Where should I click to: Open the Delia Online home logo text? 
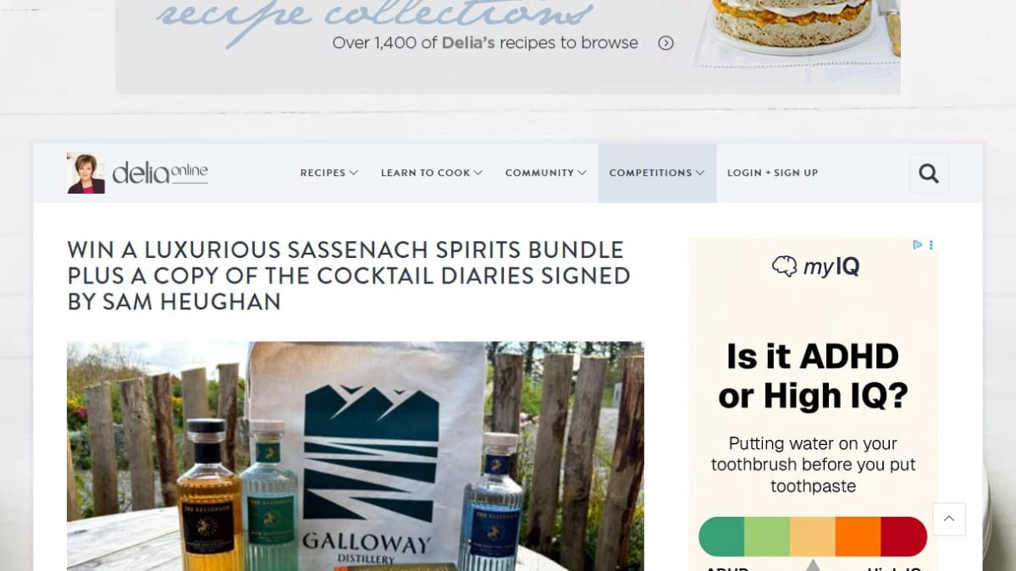160,173
